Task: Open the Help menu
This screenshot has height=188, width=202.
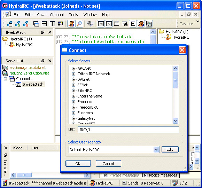Action: pos(106,15)
